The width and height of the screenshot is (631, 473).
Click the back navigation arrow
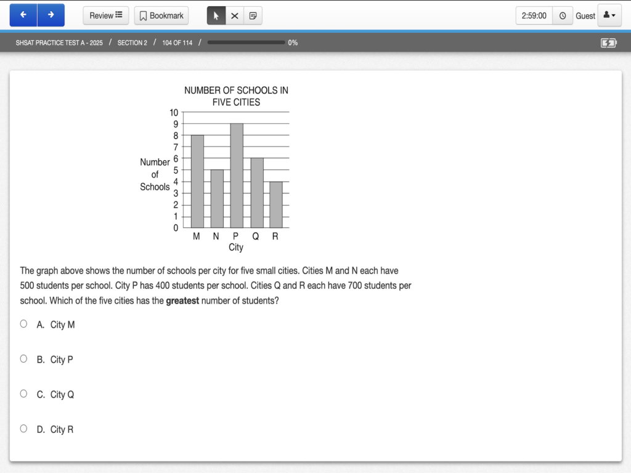(23, 15)
